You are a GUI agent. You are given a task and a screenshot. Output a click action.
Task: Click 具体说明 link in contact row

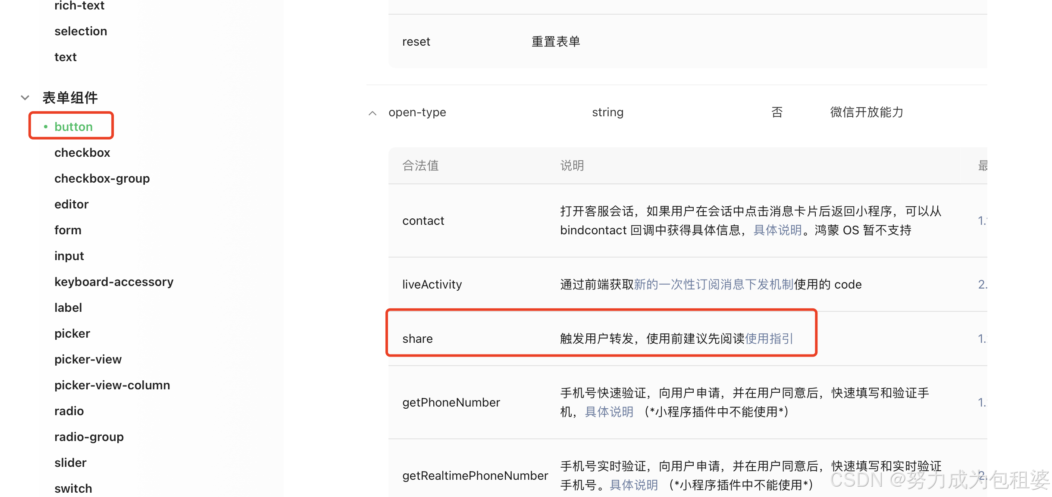coord(777,230)
